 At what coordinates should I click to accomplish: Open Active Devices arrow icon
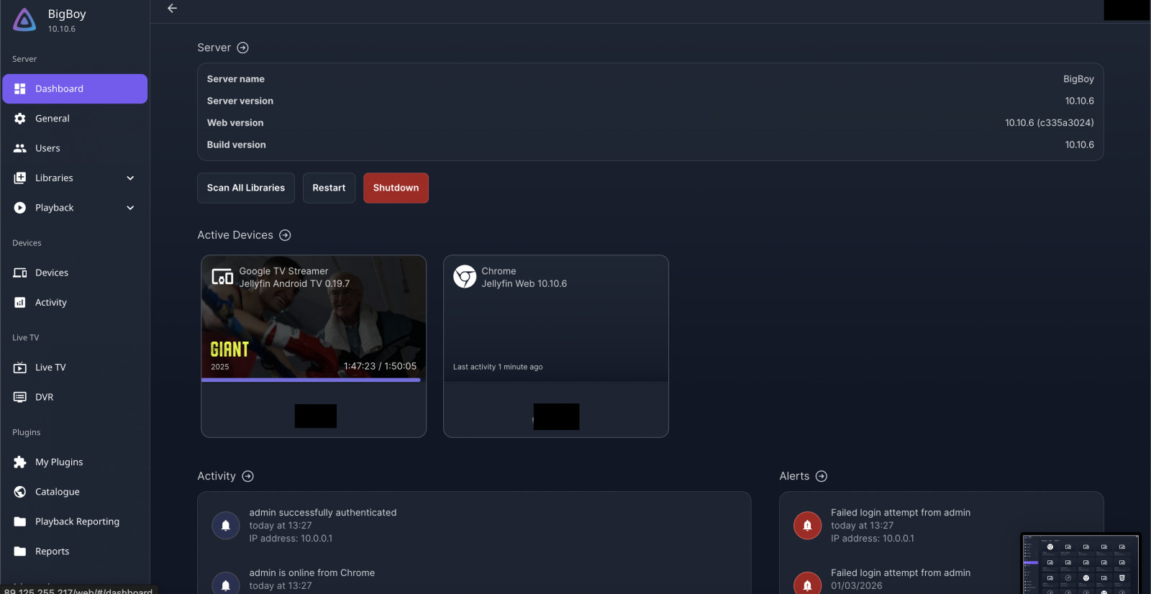click(285, 236)
